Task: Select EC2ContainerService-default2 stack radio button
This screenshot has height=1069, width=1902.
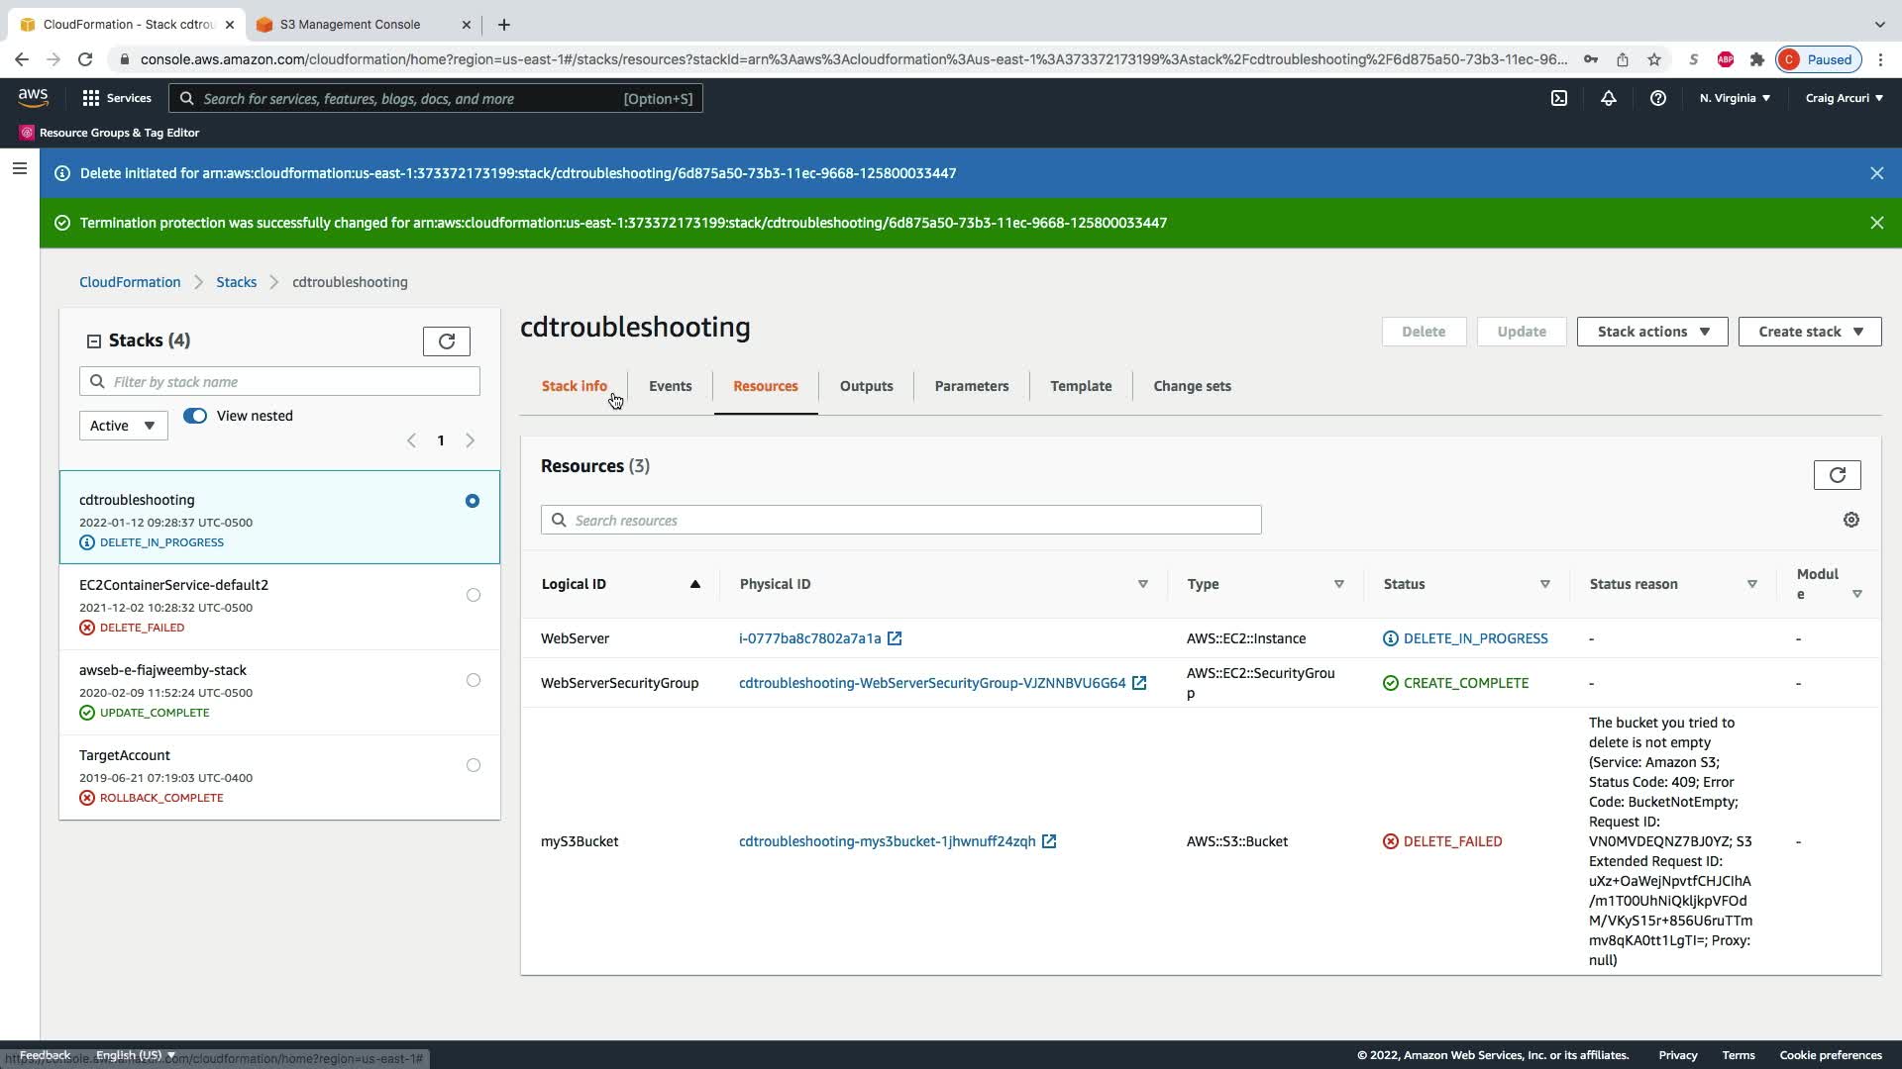Action: pyautogui.click(x=473, y=595)
